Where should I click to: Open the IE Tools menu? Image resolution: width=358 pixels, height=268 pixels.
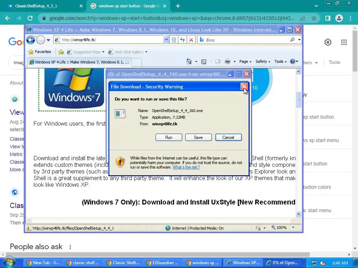click(280, 61)
